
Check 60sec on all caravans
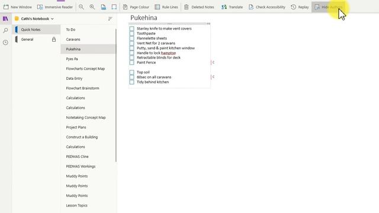(131, 78)
